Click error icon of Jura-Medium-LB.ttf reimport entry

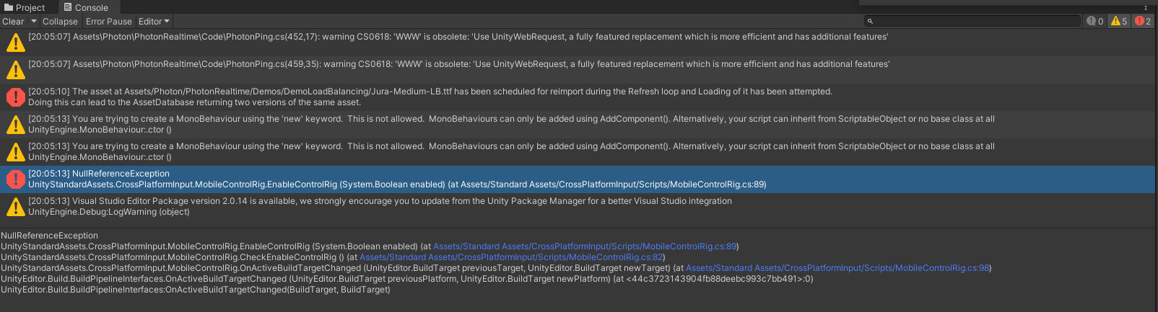[15, 97]
